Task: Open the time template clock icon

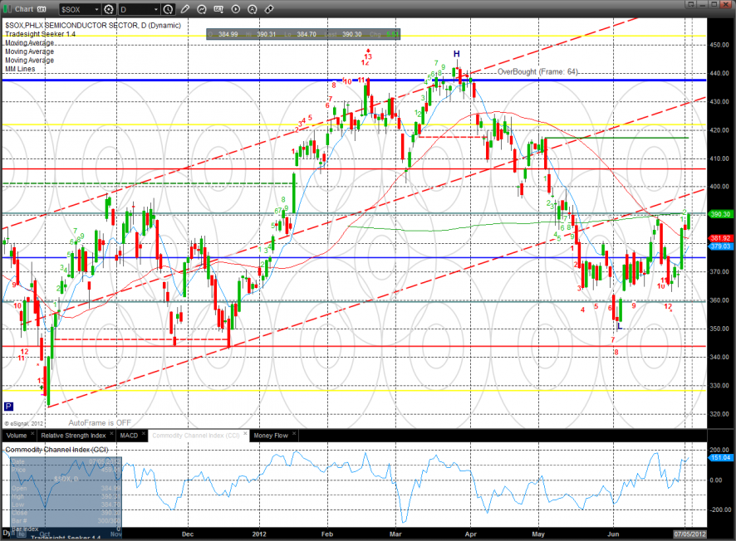Action: (x=168, y=9)
